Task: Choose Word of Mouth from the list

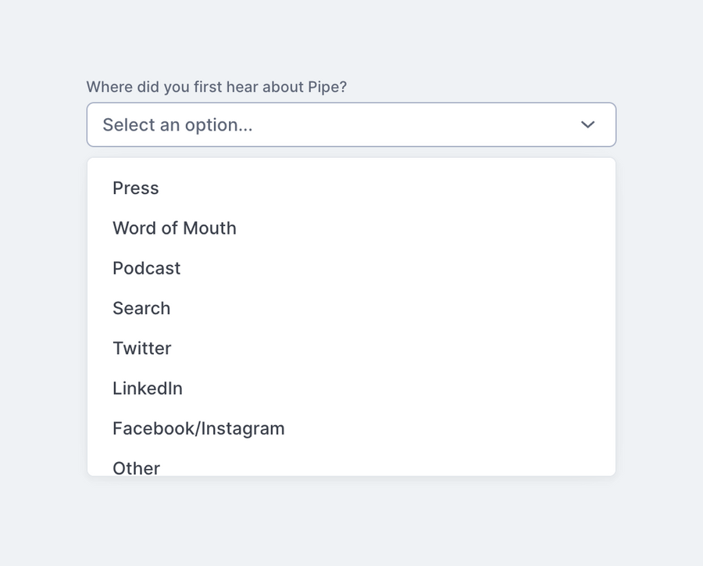Action: (174, 228)
